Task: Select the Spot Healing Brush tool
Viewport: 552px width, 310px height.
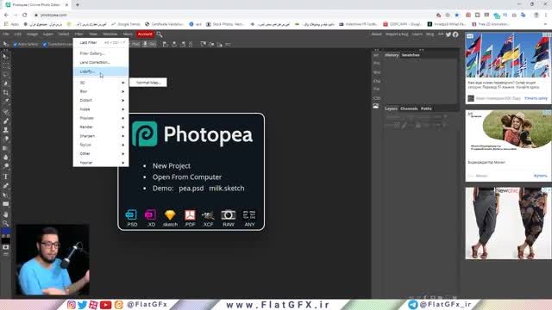Action: pos(6,112)
